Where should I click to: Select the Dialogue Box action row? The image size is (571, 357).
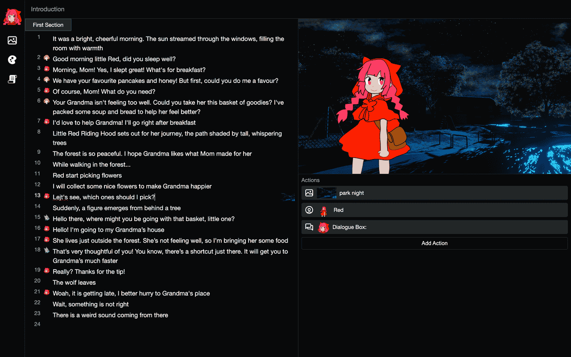[434, 227]
